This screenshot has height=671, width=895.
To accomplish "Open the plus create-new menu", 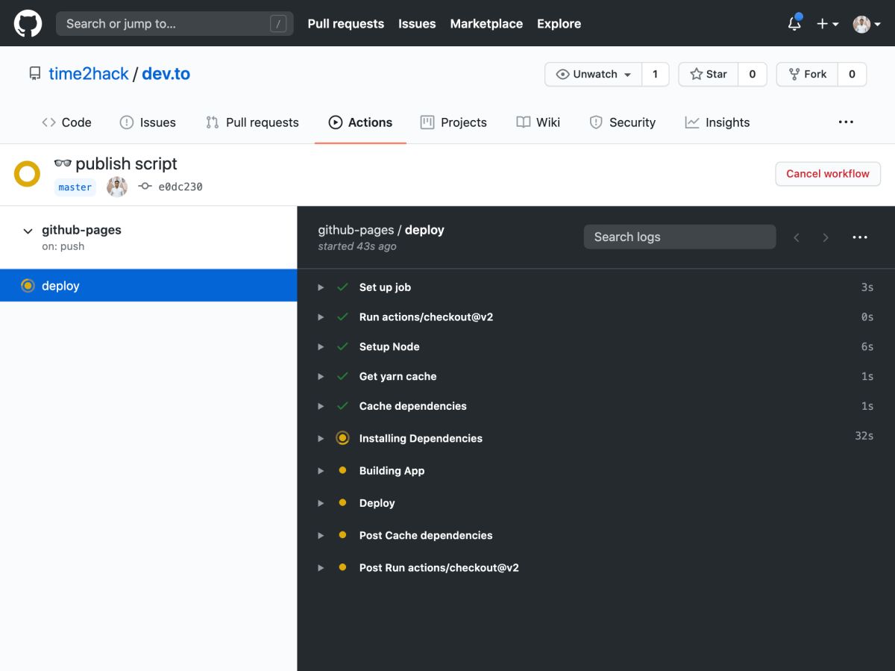I will pyautogui.click(x=827, y=24).
